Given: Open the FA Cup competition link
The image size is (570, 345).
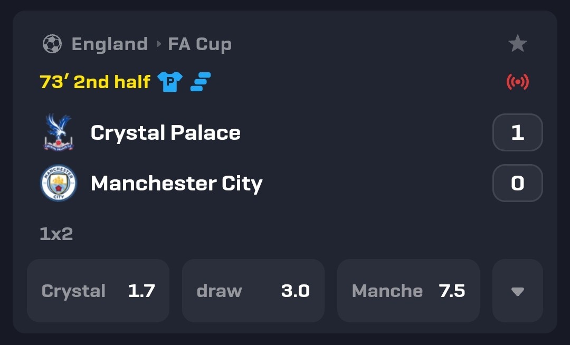Looking at the screenshot, I should [199, 44].
